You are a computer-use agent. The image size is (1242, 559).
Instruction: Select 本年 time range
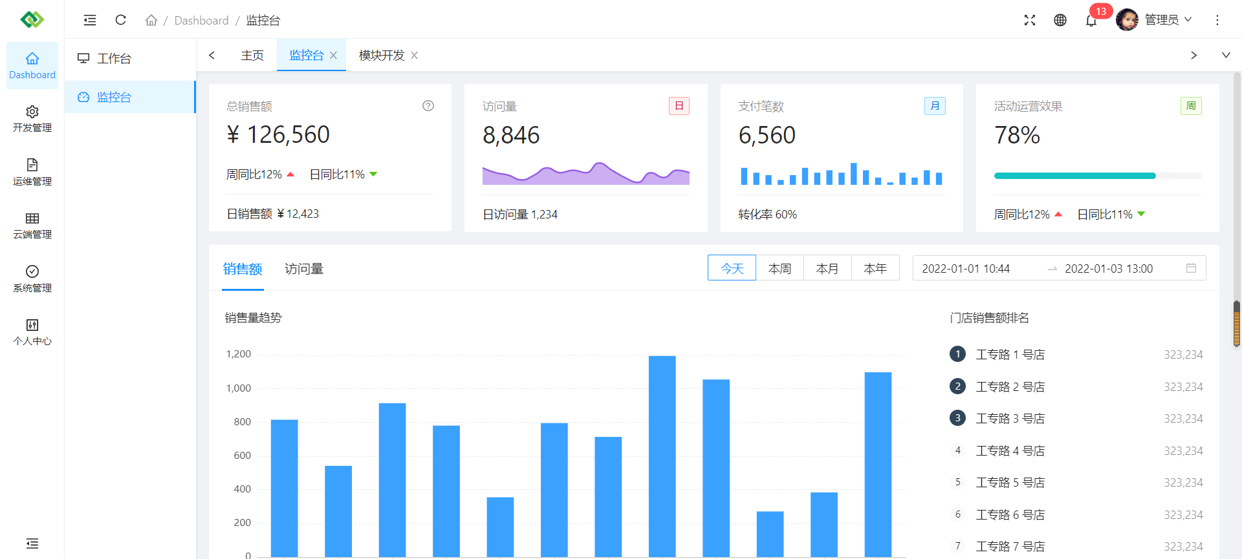click(876, 268)
